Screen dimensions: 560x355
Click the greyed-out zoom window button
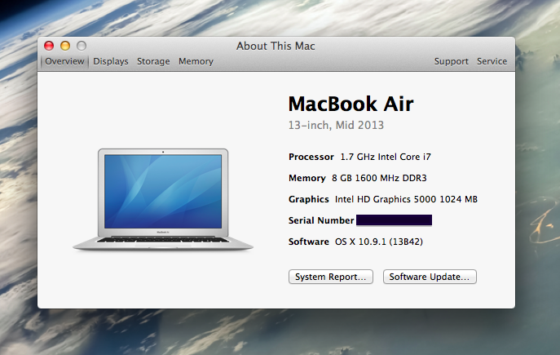(82, 46)
